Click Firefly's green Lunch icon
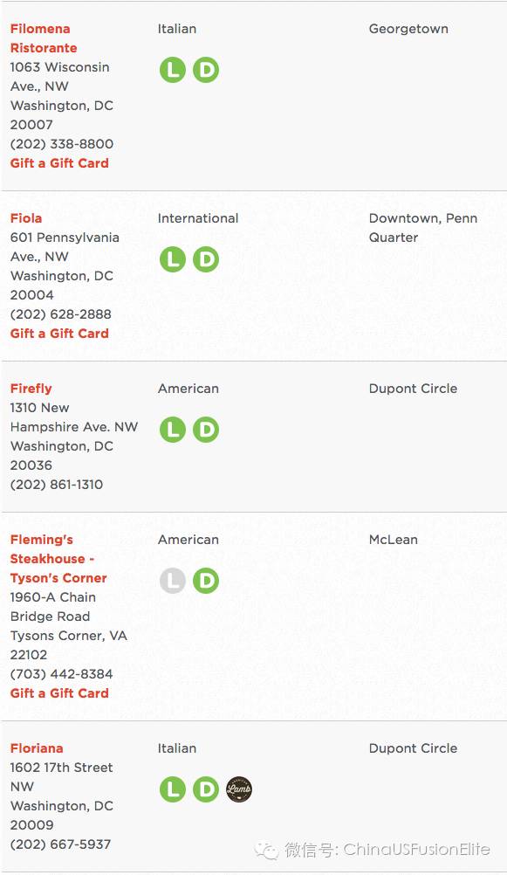 173,430
